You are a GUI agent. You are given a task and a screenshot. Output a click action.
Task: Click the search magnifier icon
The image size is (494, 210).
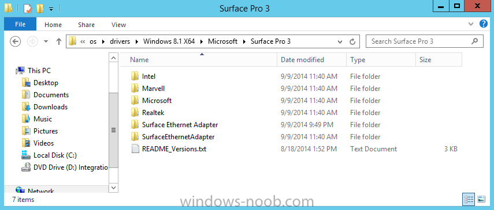(x=474, y=41)
